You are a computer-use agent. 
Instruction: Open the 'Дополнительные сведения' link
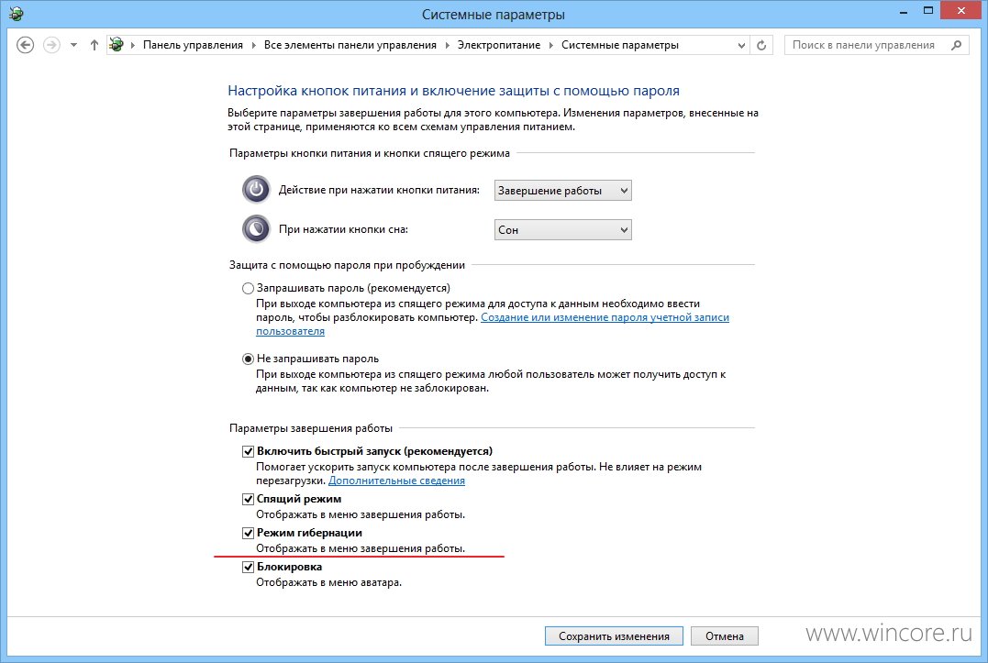coord(397,481)
